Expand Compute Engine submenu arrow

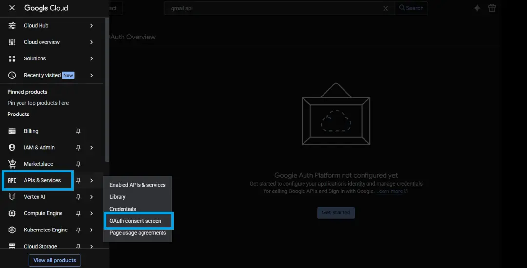[x=91, y=213]
